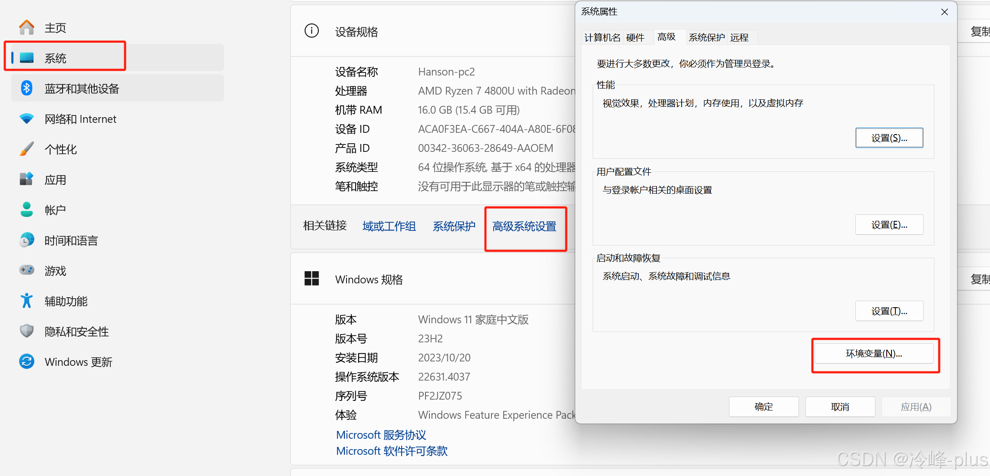Viewport: 990px width, 476px height.
Task: Close the 系统属性 dialog
Action: click(944, 12)
